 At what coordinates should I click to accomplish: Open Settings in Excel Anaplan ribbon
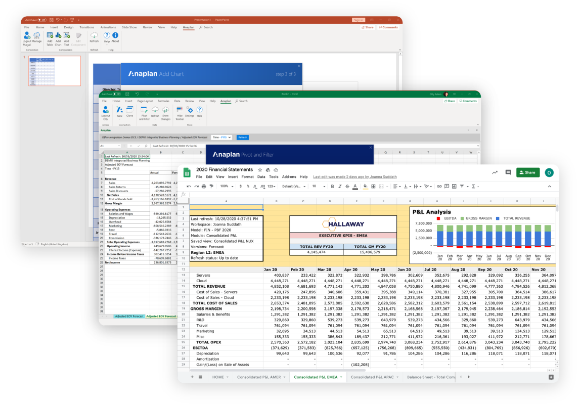click(x=190, y=112)
